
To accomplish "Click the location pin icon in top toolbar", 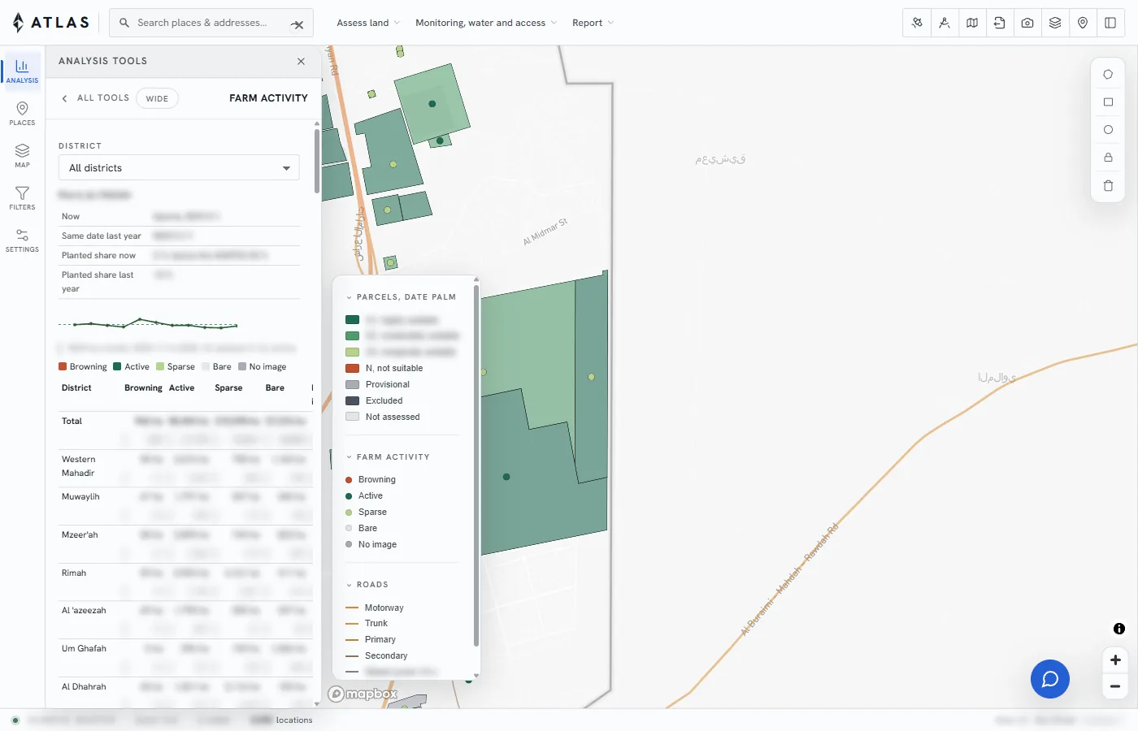I will pos(1083,23).
